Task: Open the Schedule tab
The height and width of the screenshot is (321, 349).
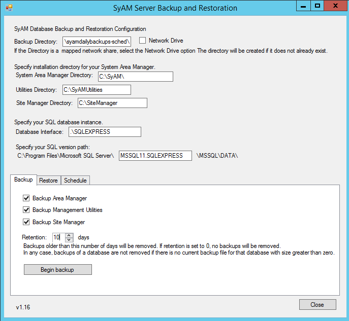Action: point(75,181)
